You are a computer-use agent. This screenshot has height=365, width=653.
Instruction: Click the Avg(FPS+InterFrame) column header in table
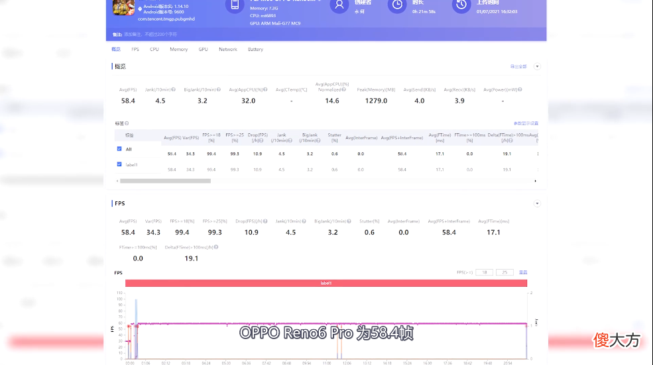point(402,138)
